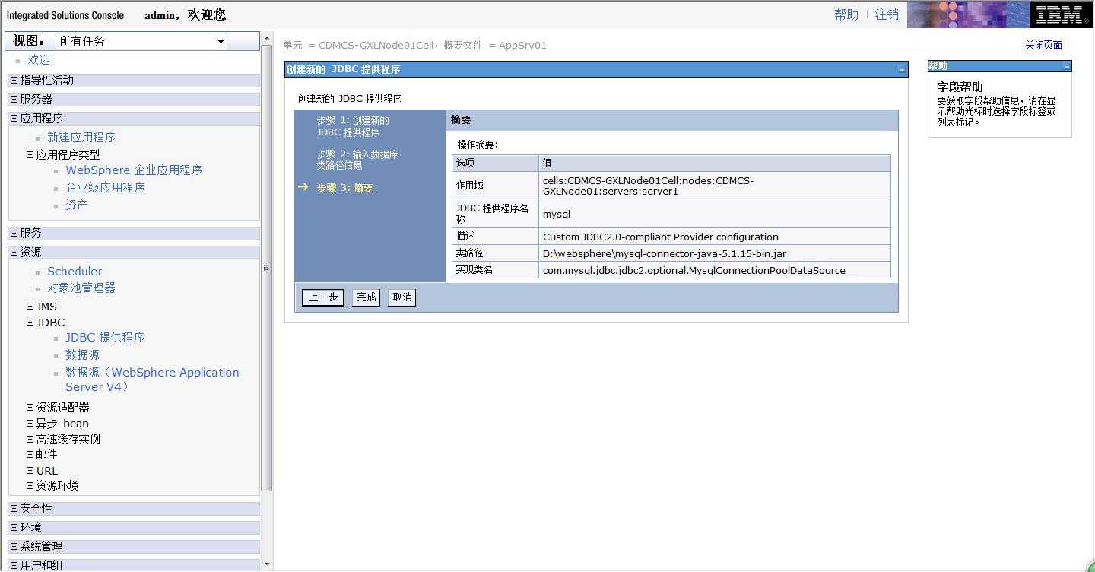Viewport: 1095px width, 572px height.
Task: Expand the 高速缓存实例 node
Action: 30,439
